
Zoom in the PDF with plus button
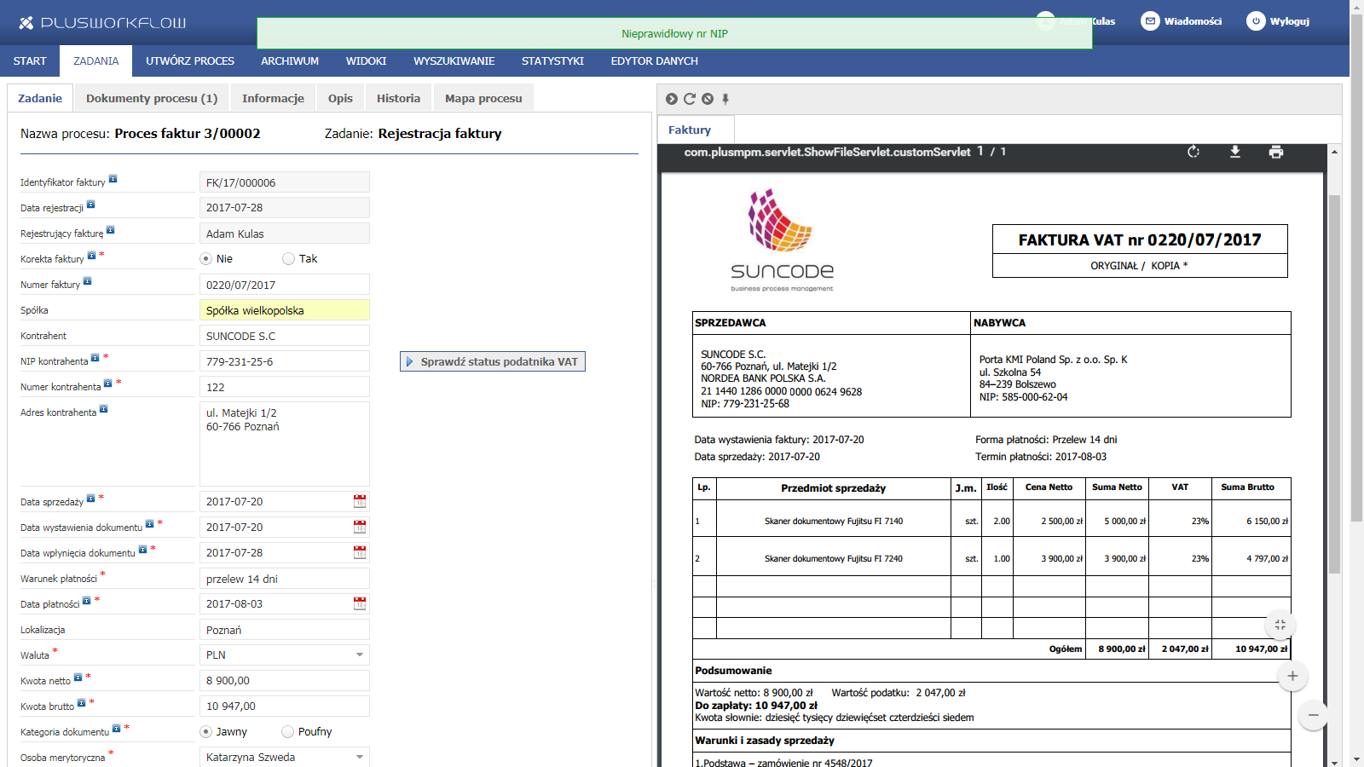[x=1292, y=676]
